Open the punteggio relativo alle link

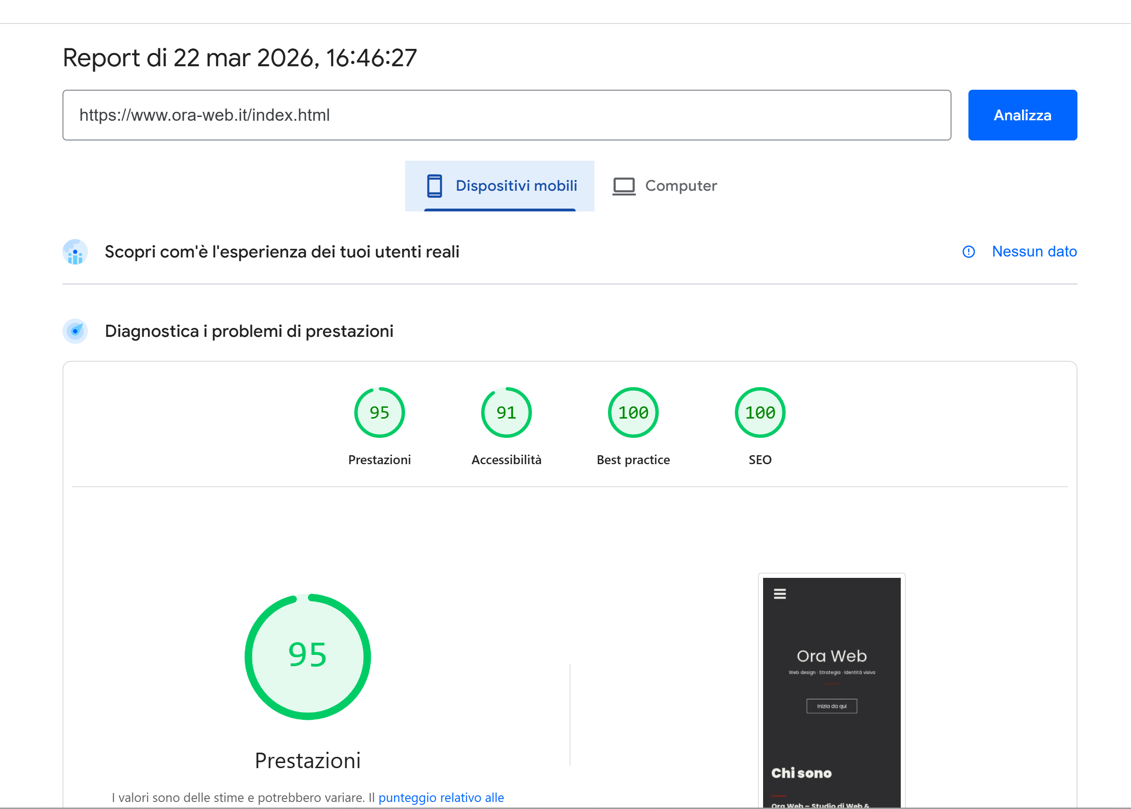441,798
